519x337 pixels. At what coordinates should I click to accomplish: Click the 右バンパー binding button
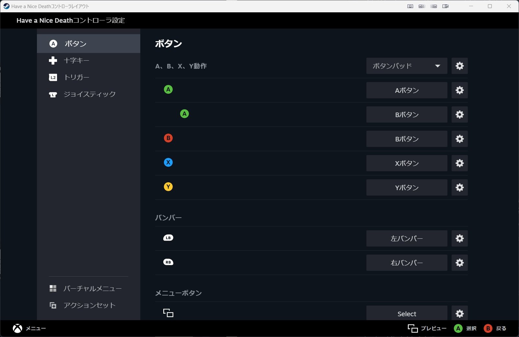click(407, 263)
